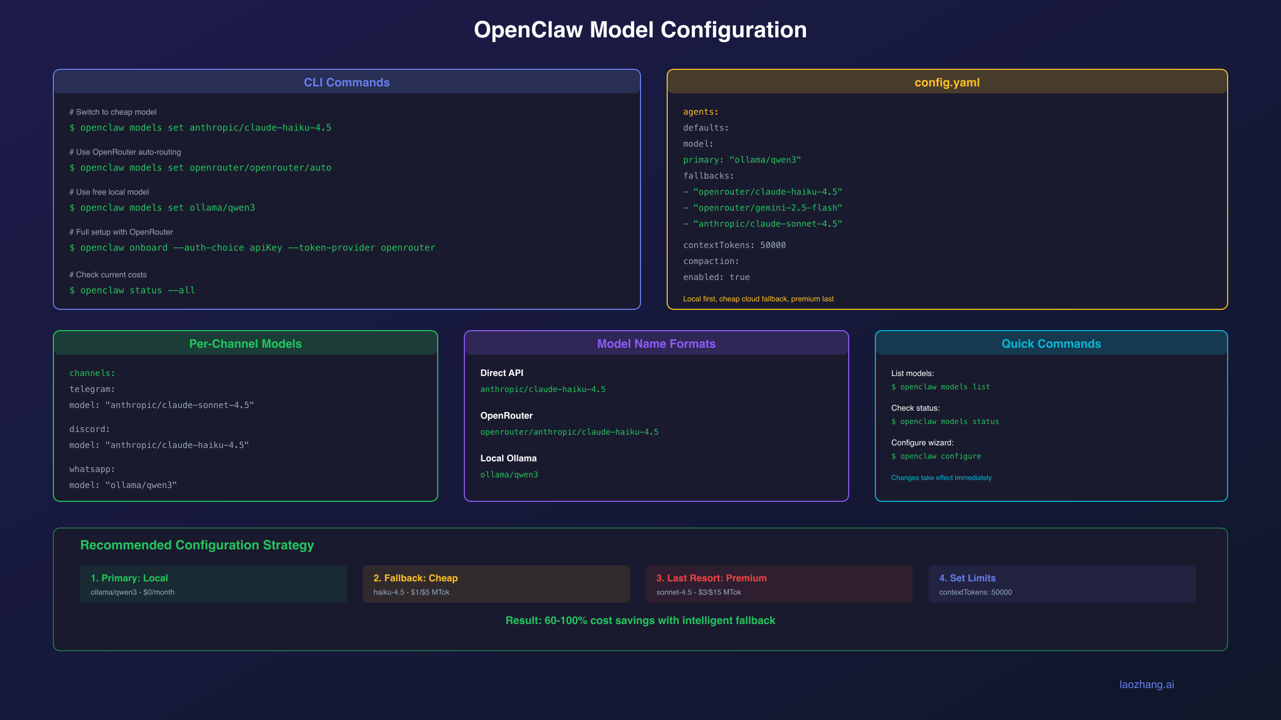This screenshot has height=720, width=1281.
Task: Select the Direct API model name
Action: tap(543, 389)
